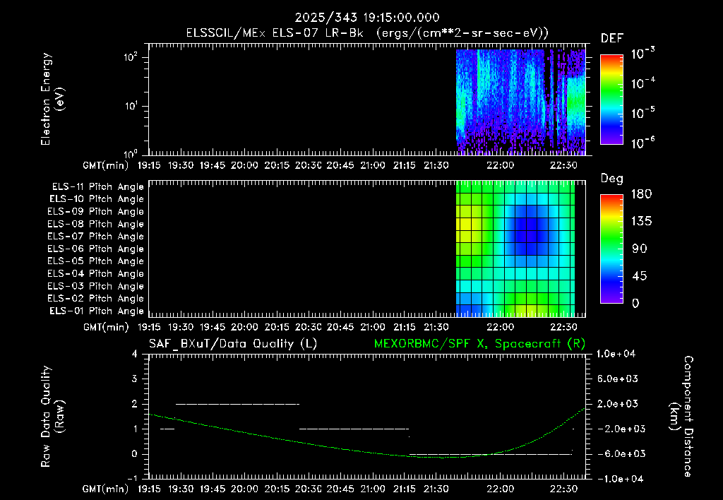
Task: Click 'ELS-01 Pitch Angle' row label
Action: 97,311
